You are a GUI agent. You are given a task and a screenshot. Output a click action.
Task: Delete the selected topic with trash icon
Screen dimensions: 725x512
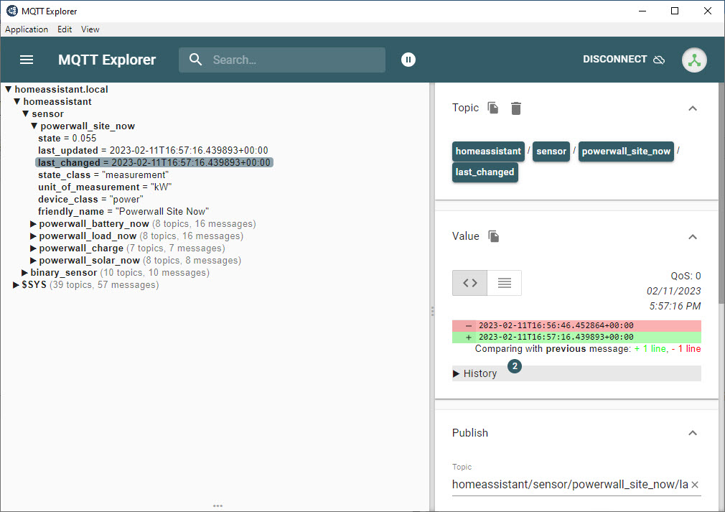(x=516, y=108)
